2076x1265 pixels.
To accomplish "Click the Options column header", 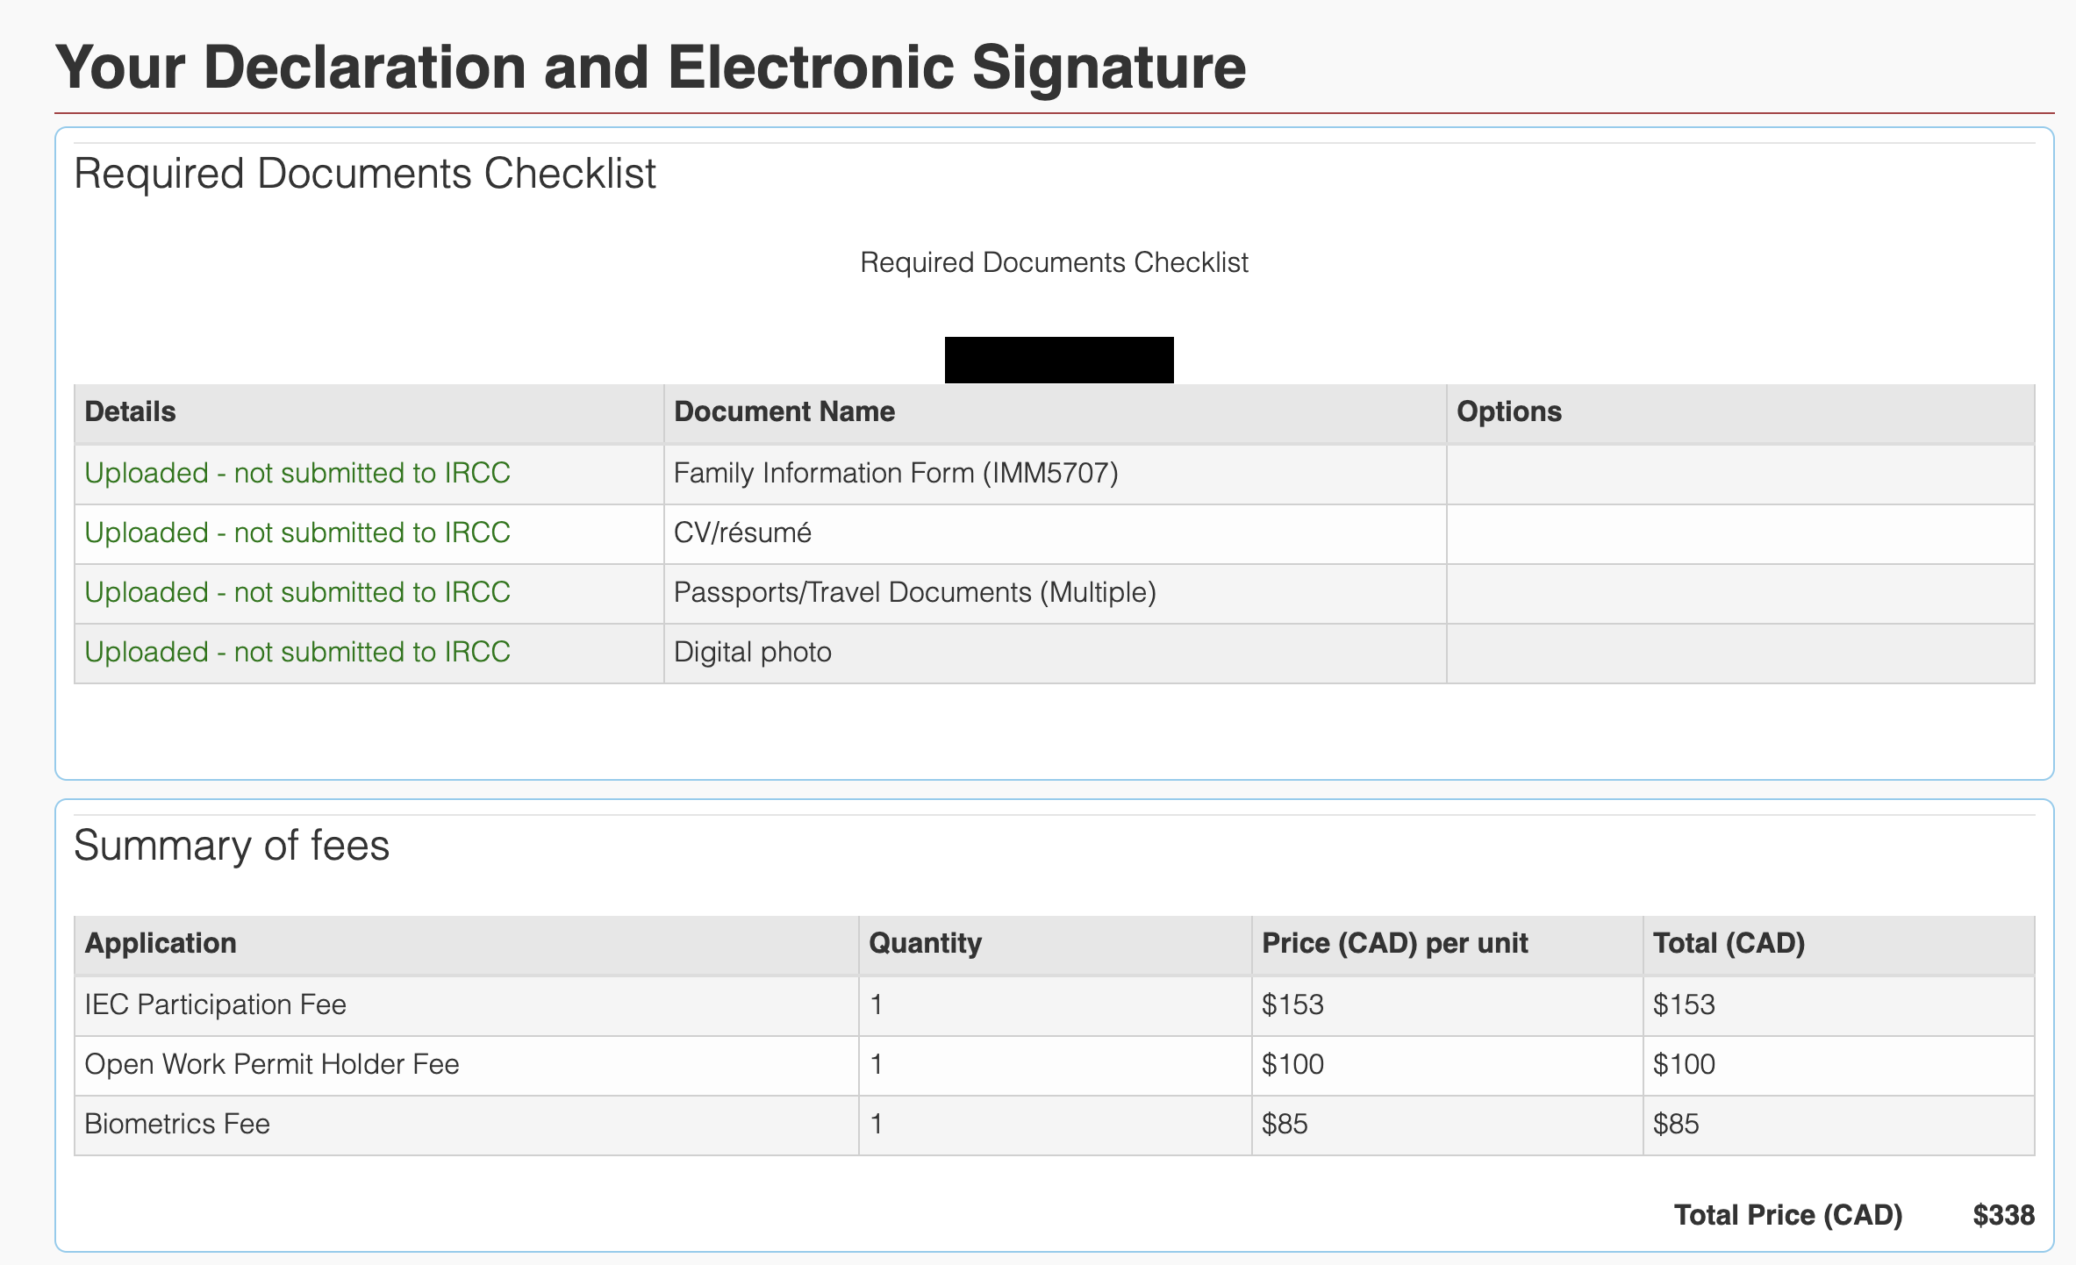I will (x=1509, y=412).
